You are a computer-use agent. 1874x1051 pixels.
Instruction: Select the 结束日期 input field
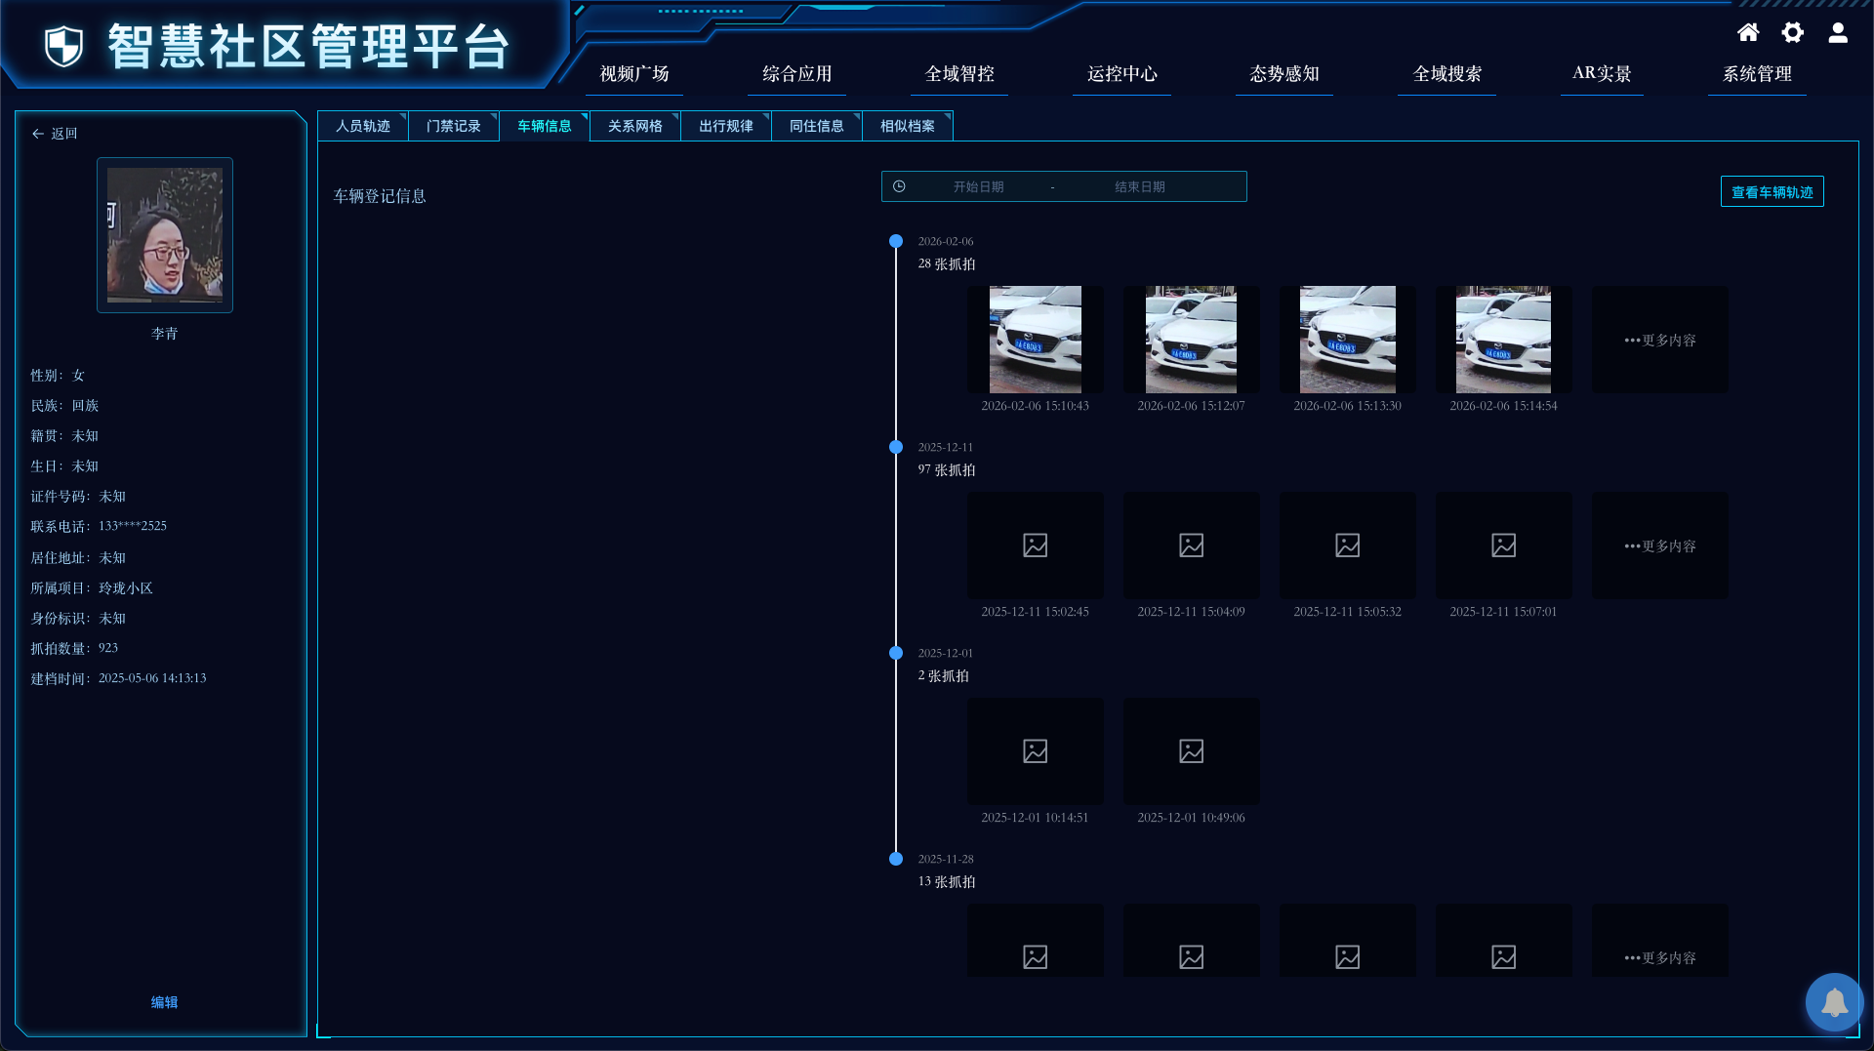[1140, 186]
